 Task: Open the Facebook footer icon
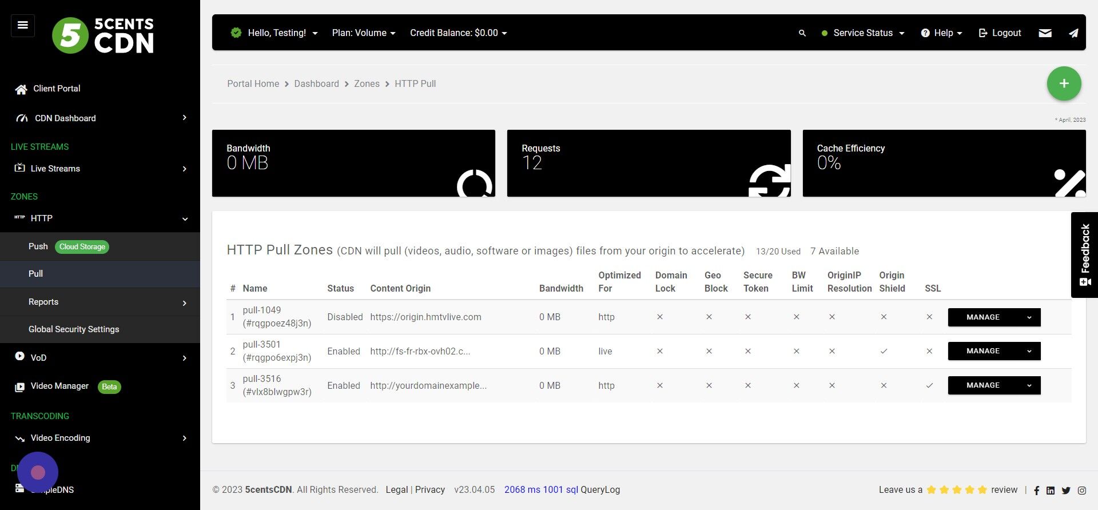1036,491
